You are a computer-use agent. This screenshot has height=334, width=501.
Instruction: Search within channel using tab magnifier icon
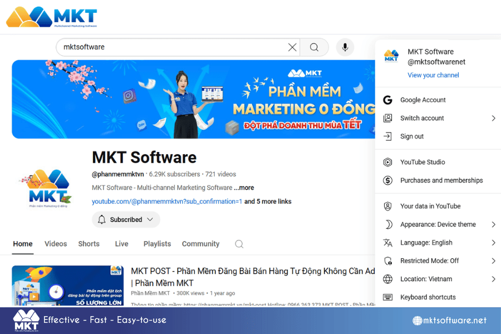(x=239, y=244)
